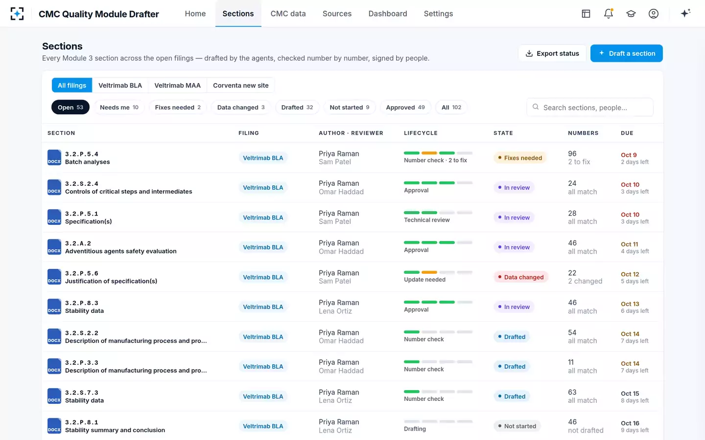Click the DOCX icon for 3.2.S.7.3

54,396
